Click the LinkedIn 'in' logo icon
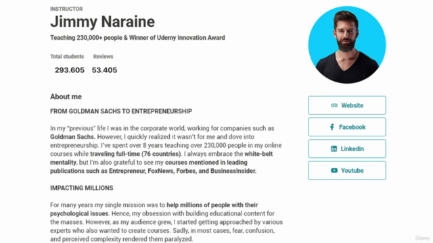Viewport: 433px width, 243px height. point(334,148)
